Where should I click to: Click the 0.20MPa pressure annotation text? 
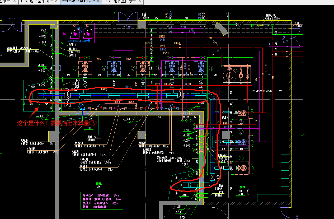point(272,19)
